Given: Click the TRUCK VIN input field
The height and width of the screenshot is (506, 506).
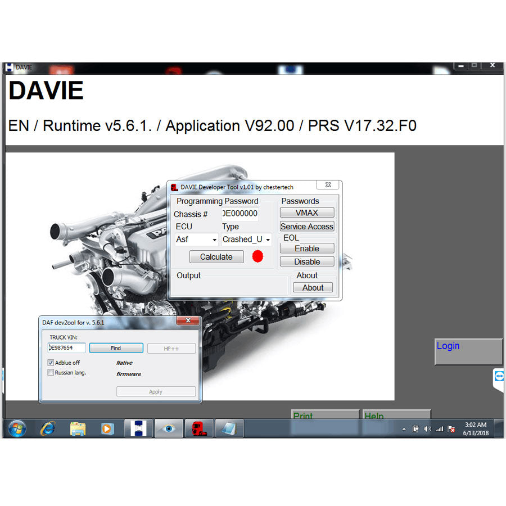Looking at the screenshot, I should point(67,348).
